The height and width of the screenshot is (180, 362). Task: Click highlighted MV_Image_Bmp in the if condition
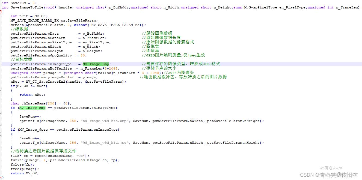tap(32, 108)
